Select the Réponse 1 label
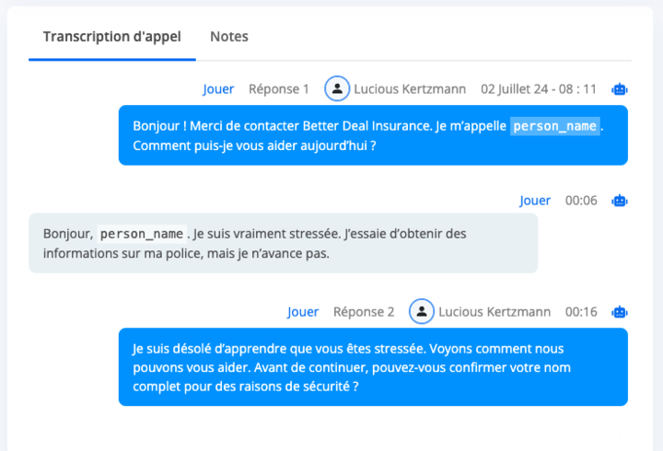This screenshot has height=451, width=663. pyautogui.click(x=279, y=89)
